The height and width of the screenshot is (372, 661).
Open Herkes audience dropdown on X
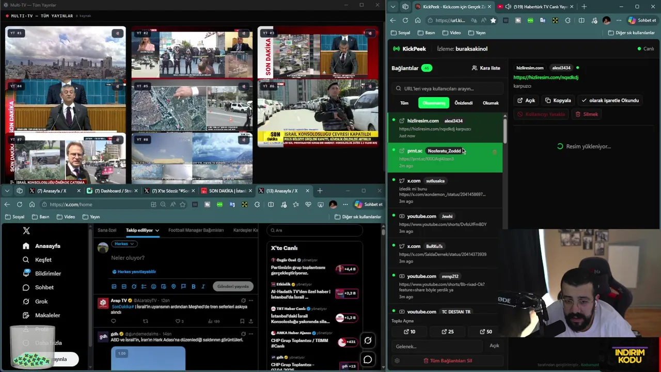124,244
